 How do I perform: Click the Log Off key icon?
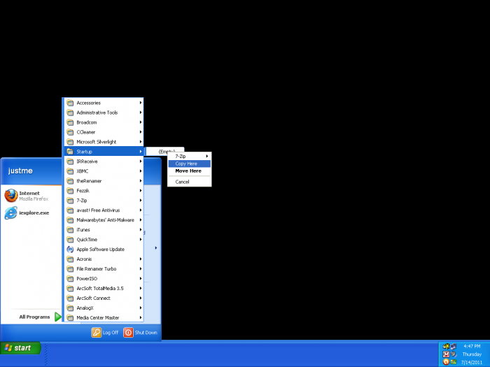click(x=97, y=332)
